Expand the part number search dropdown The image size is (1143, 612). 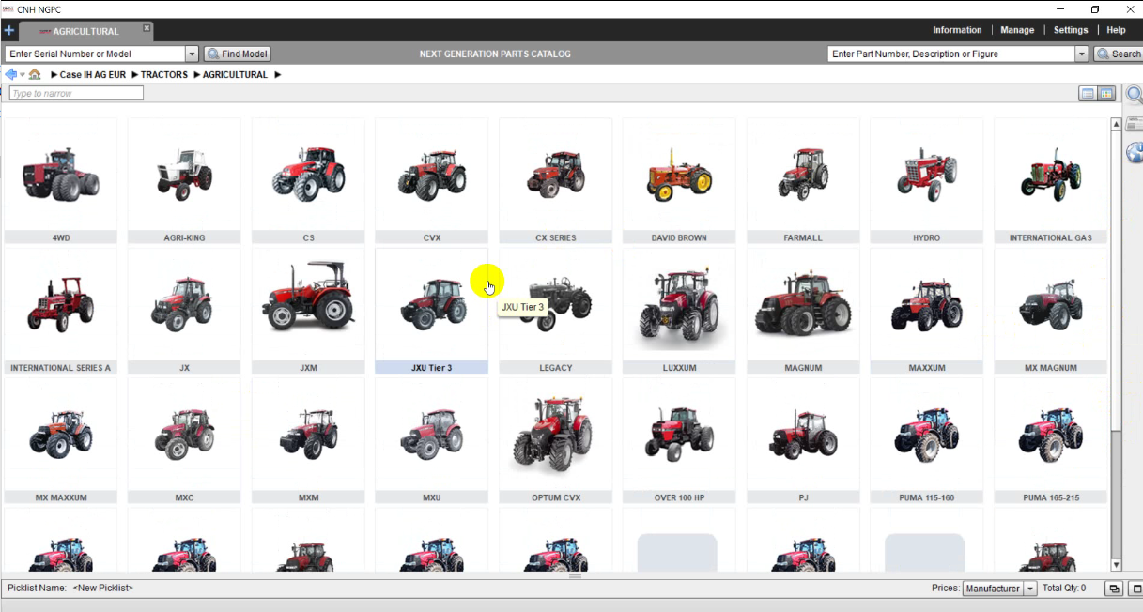pyautogui.click(x=1081, y=54)
